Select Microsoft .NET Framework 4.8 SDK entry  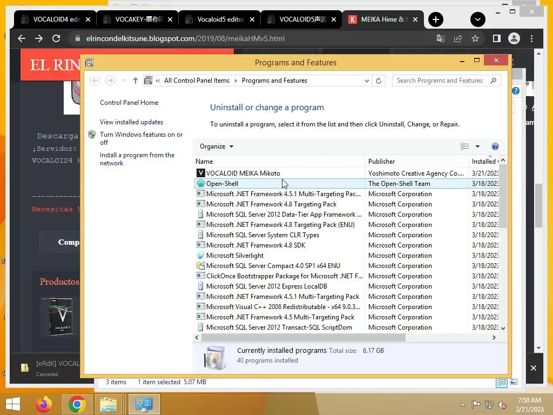click(347, 245)
